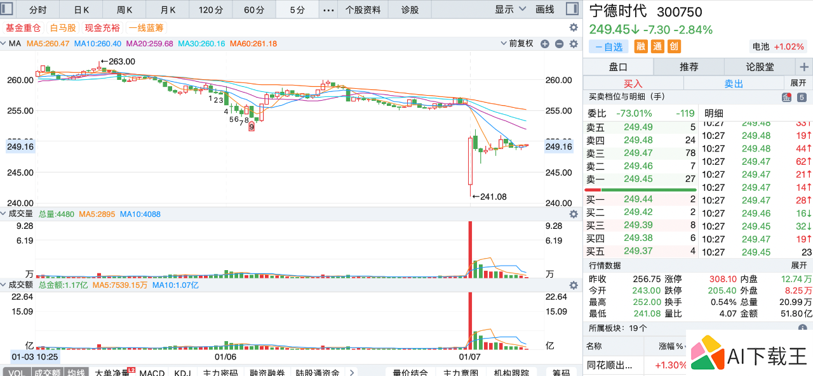Open the 显示 dropdown
The width and height of the screenshot is (813, 376).
511,10
